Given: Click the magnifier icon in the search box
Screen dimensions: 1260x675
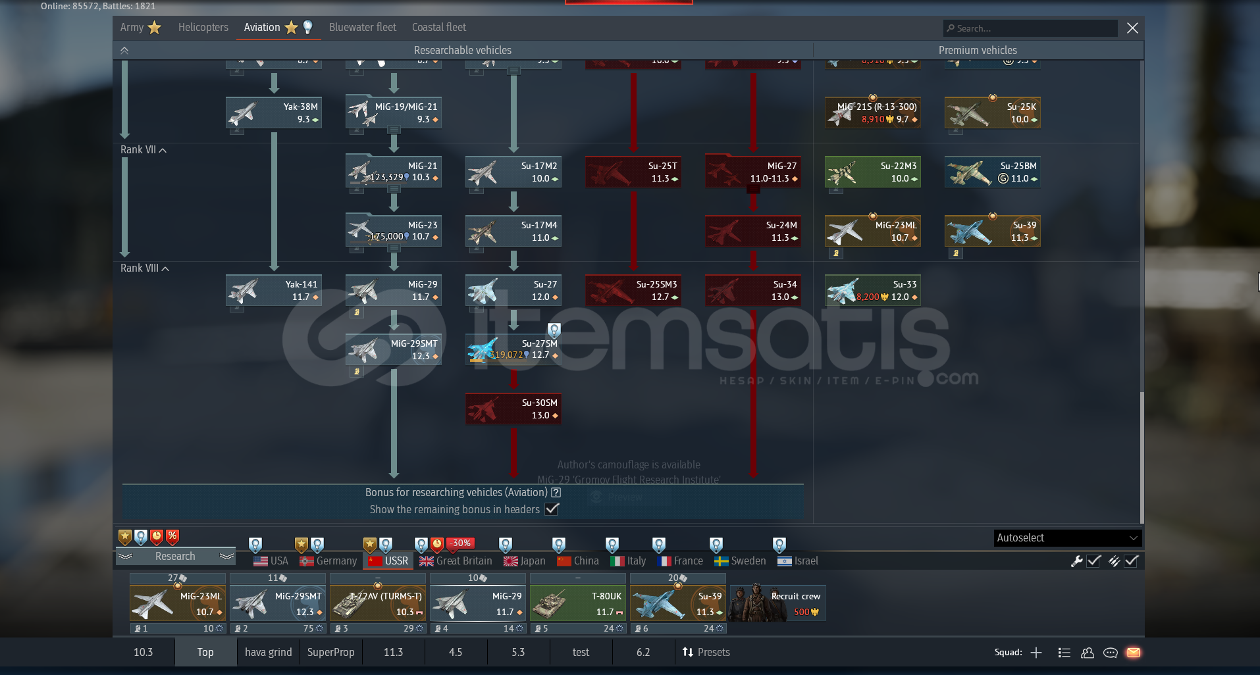Looking at the screenshot, I should 951,28.
